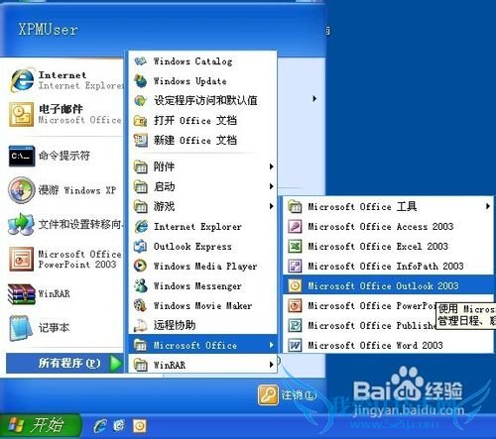This screenshot has height=439, width=496.
Task: Click the New Office Document icon
Action: click(141, 141)
